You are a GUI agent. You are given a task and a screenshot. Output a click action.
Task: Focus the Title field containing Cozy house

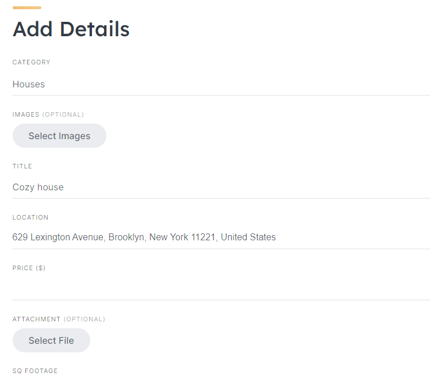pos(221,187)
